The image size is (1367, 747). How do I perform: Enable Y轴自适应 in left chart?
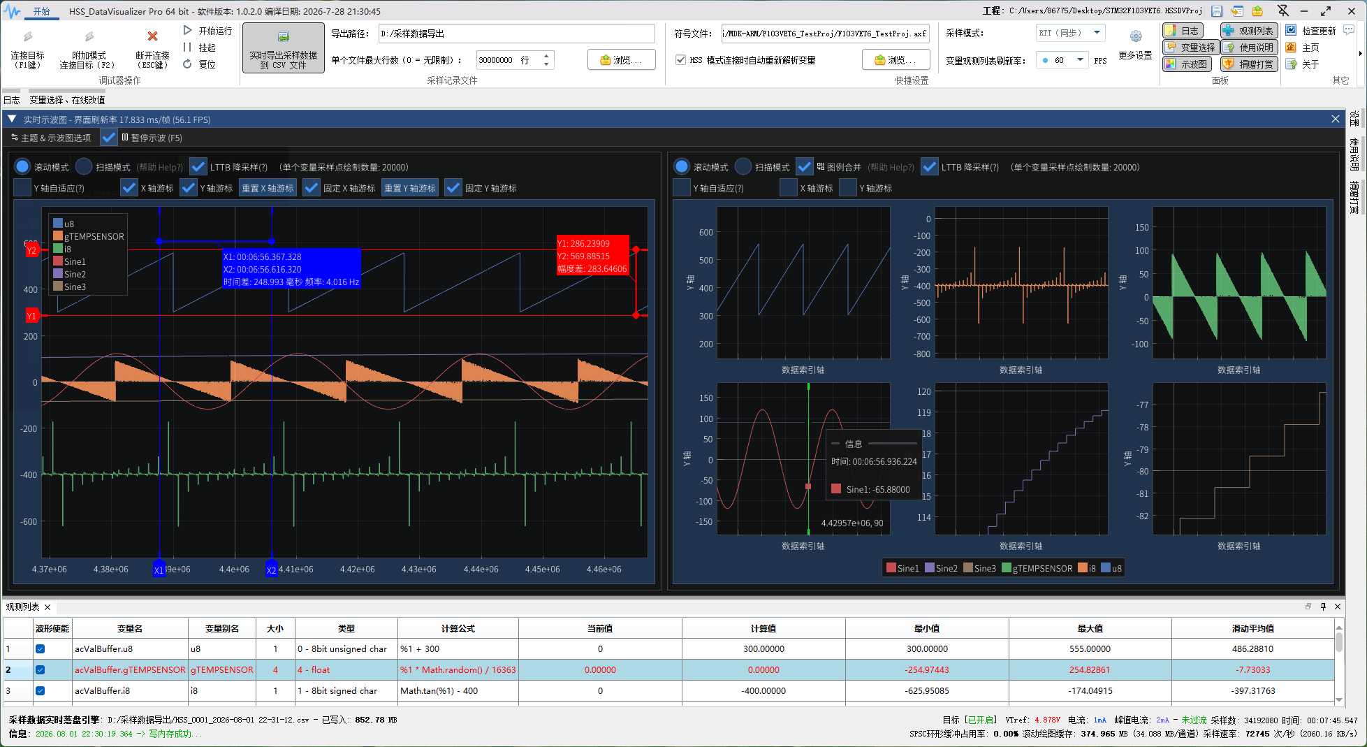pos(22,187)
